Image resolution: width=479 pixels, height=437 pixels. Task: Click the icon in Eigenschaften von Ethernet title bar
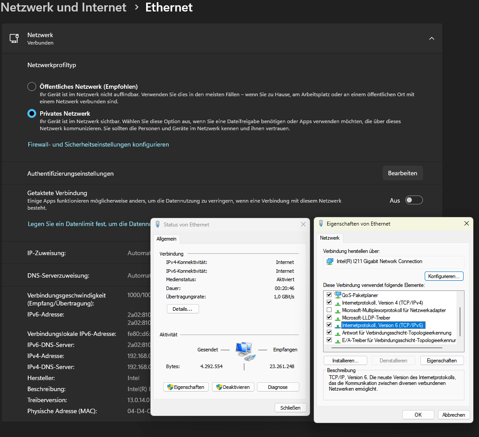(321, 223)
